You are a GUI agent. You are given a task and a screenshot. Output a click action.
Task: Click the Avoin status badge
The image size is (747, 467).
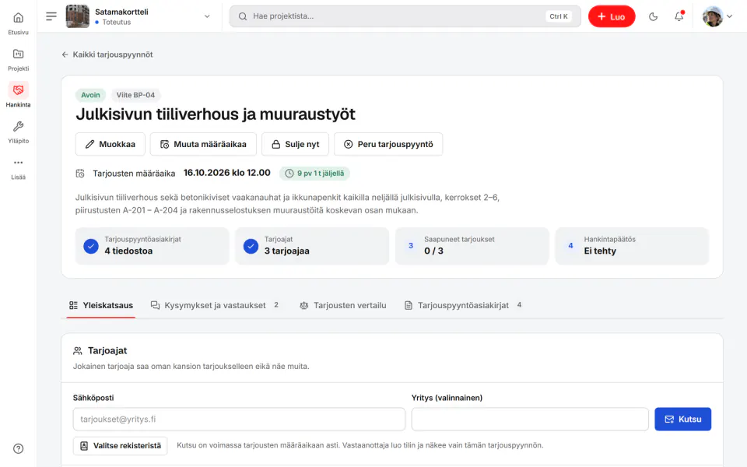90,95
